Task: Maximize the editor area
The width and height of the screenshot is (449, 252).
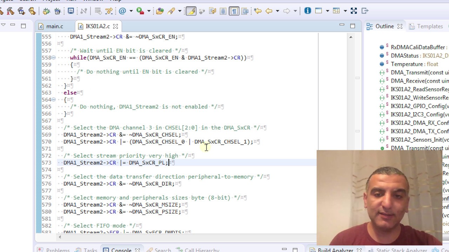Action: 353,26
